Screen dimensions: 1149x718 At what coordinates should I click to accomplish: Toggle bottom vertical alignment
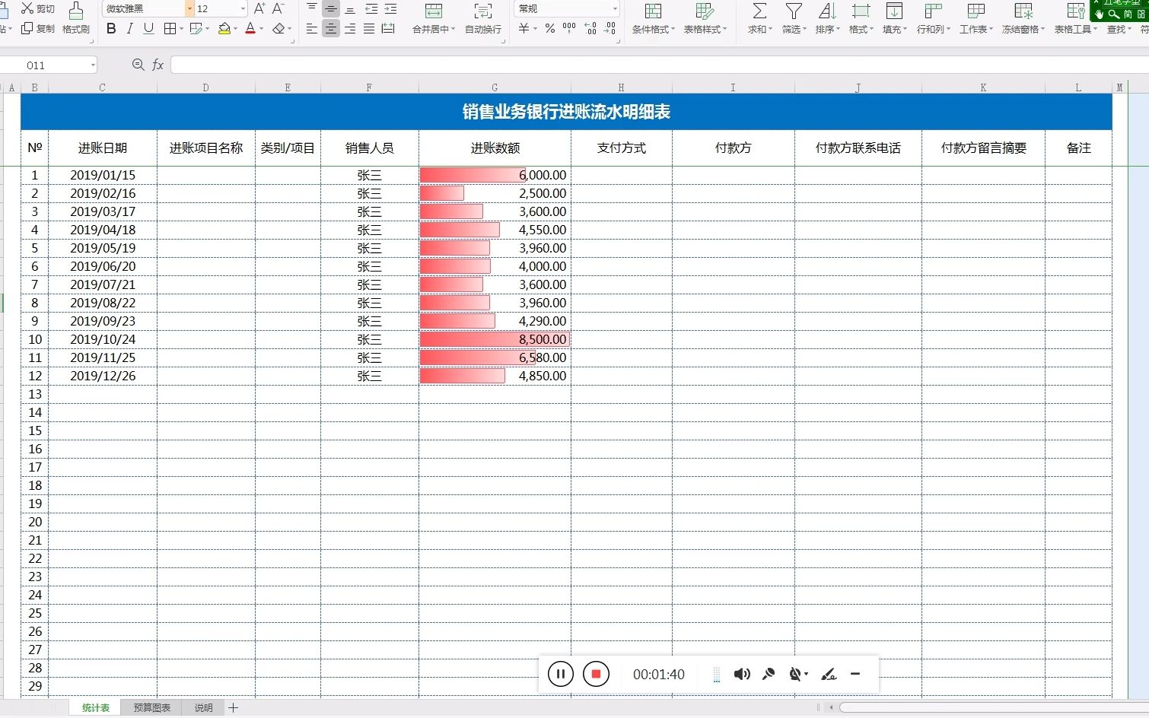click(x=350, y=8)
